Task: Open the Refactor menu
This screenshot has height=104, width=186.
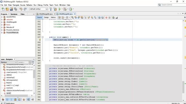Action: 29,5
